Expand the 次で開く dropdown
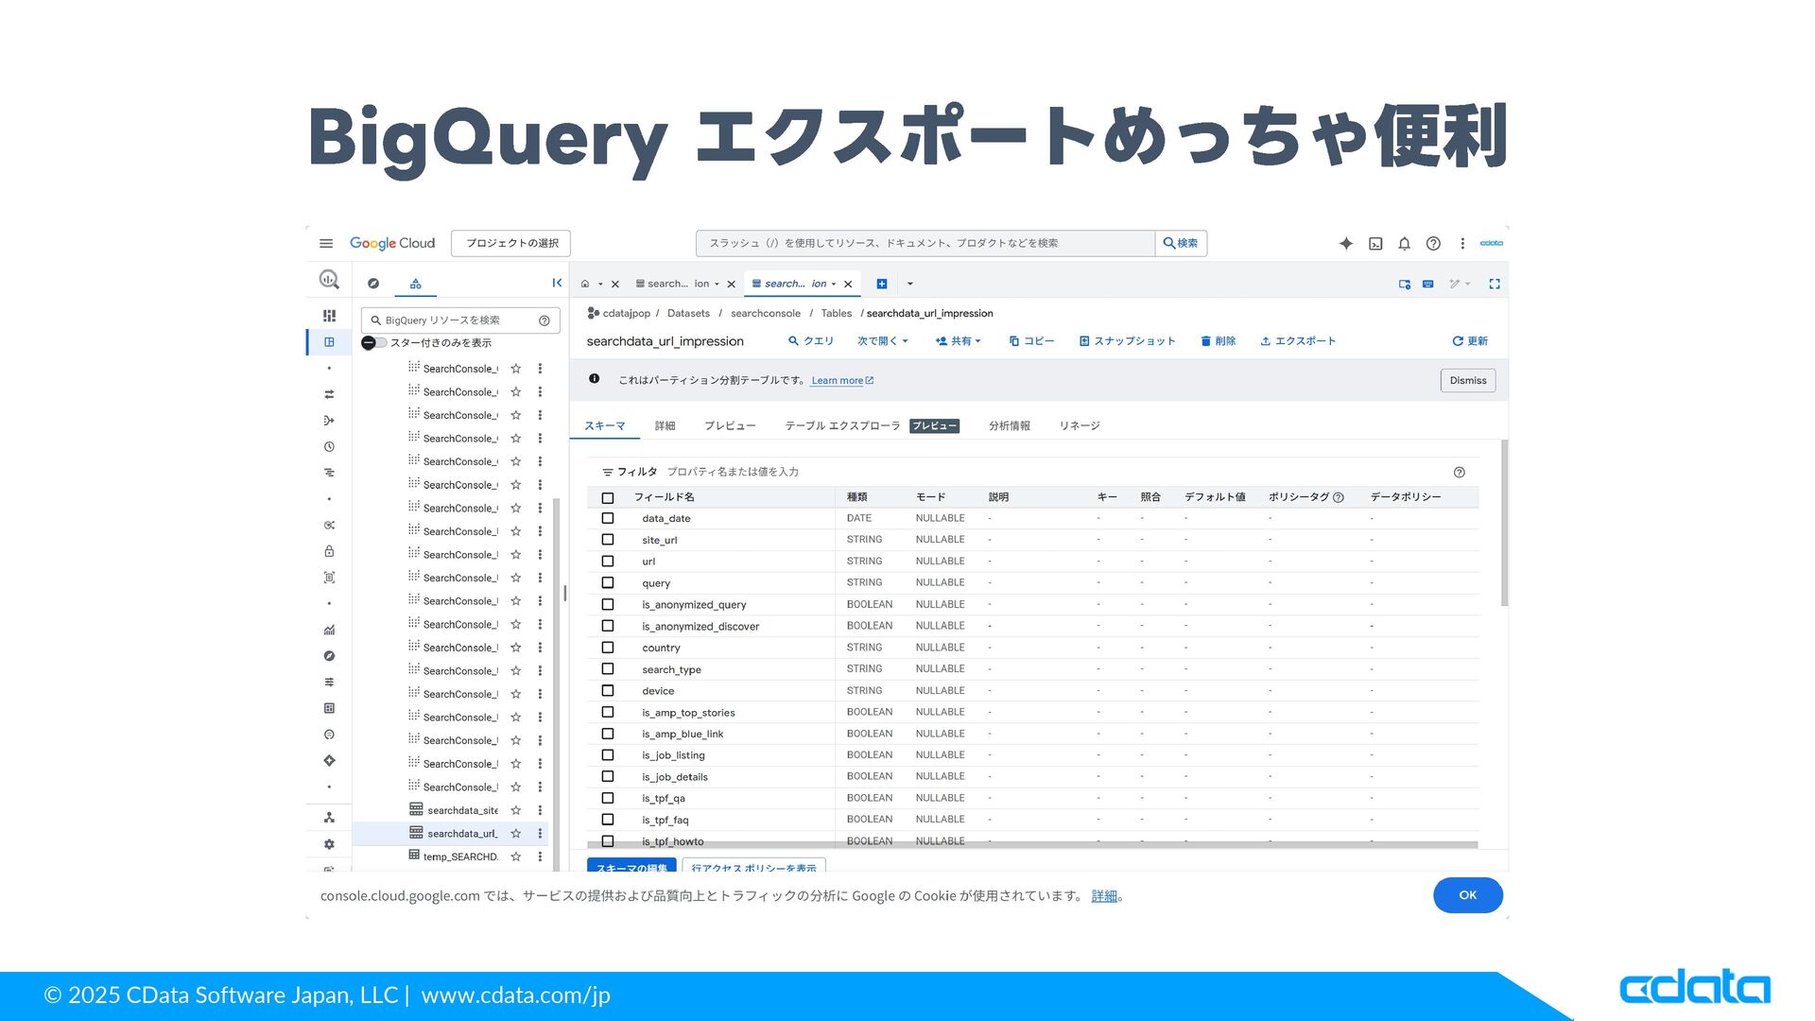The image size is (1815, 1021). 882,341
